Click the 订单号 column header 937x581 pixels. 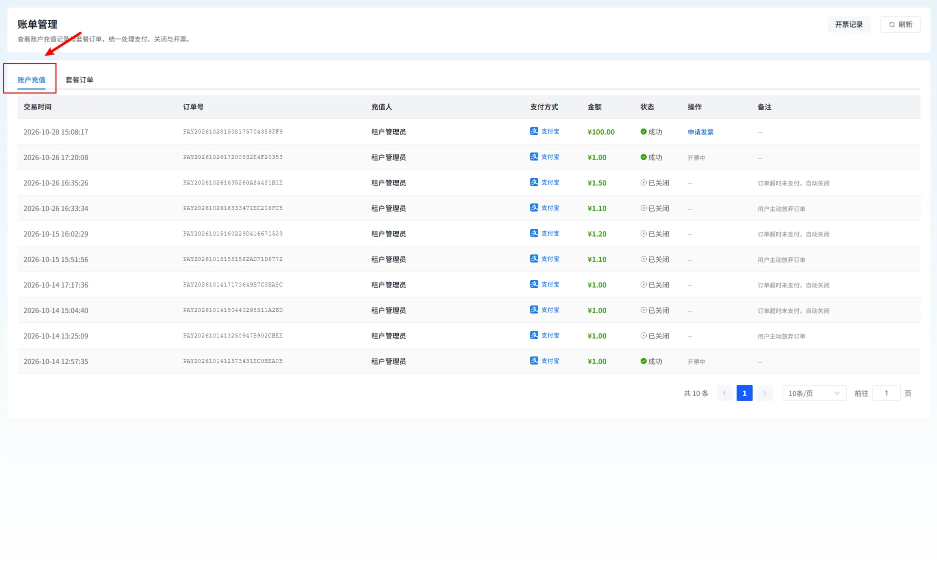click(x=193, y=107)
